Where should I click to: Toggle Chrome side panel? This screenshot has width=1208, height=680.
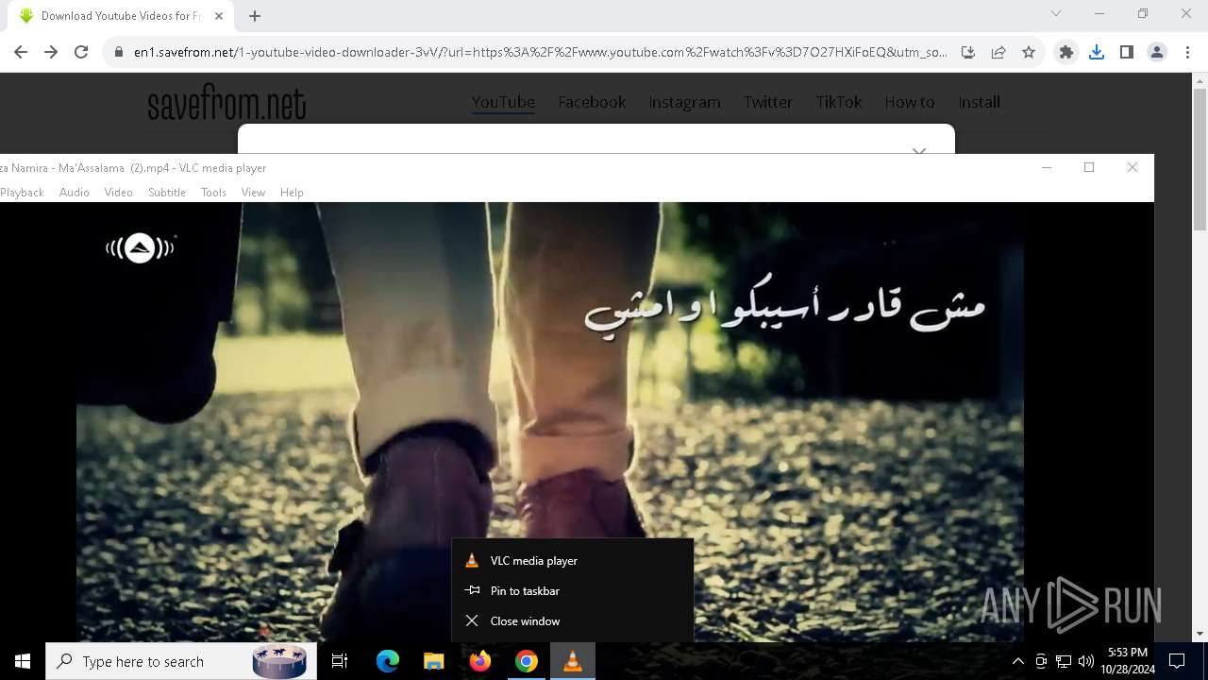[x=1127, y=53]
